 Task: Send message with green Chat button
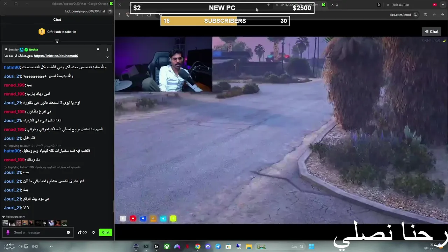(106, 232)
